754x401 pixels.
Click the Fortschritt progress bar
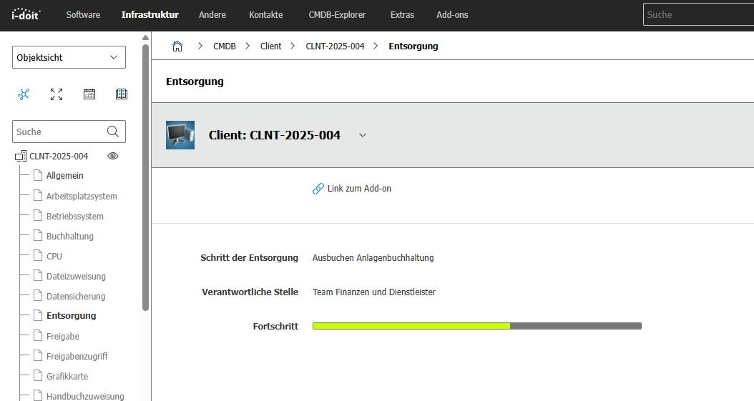pyautogui.click(x=477, y=326)
